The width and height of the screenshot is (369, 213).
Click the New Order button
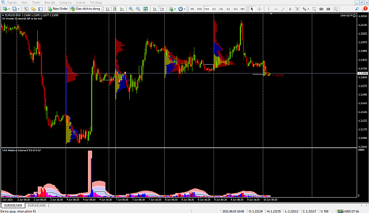tap(58, 9)
